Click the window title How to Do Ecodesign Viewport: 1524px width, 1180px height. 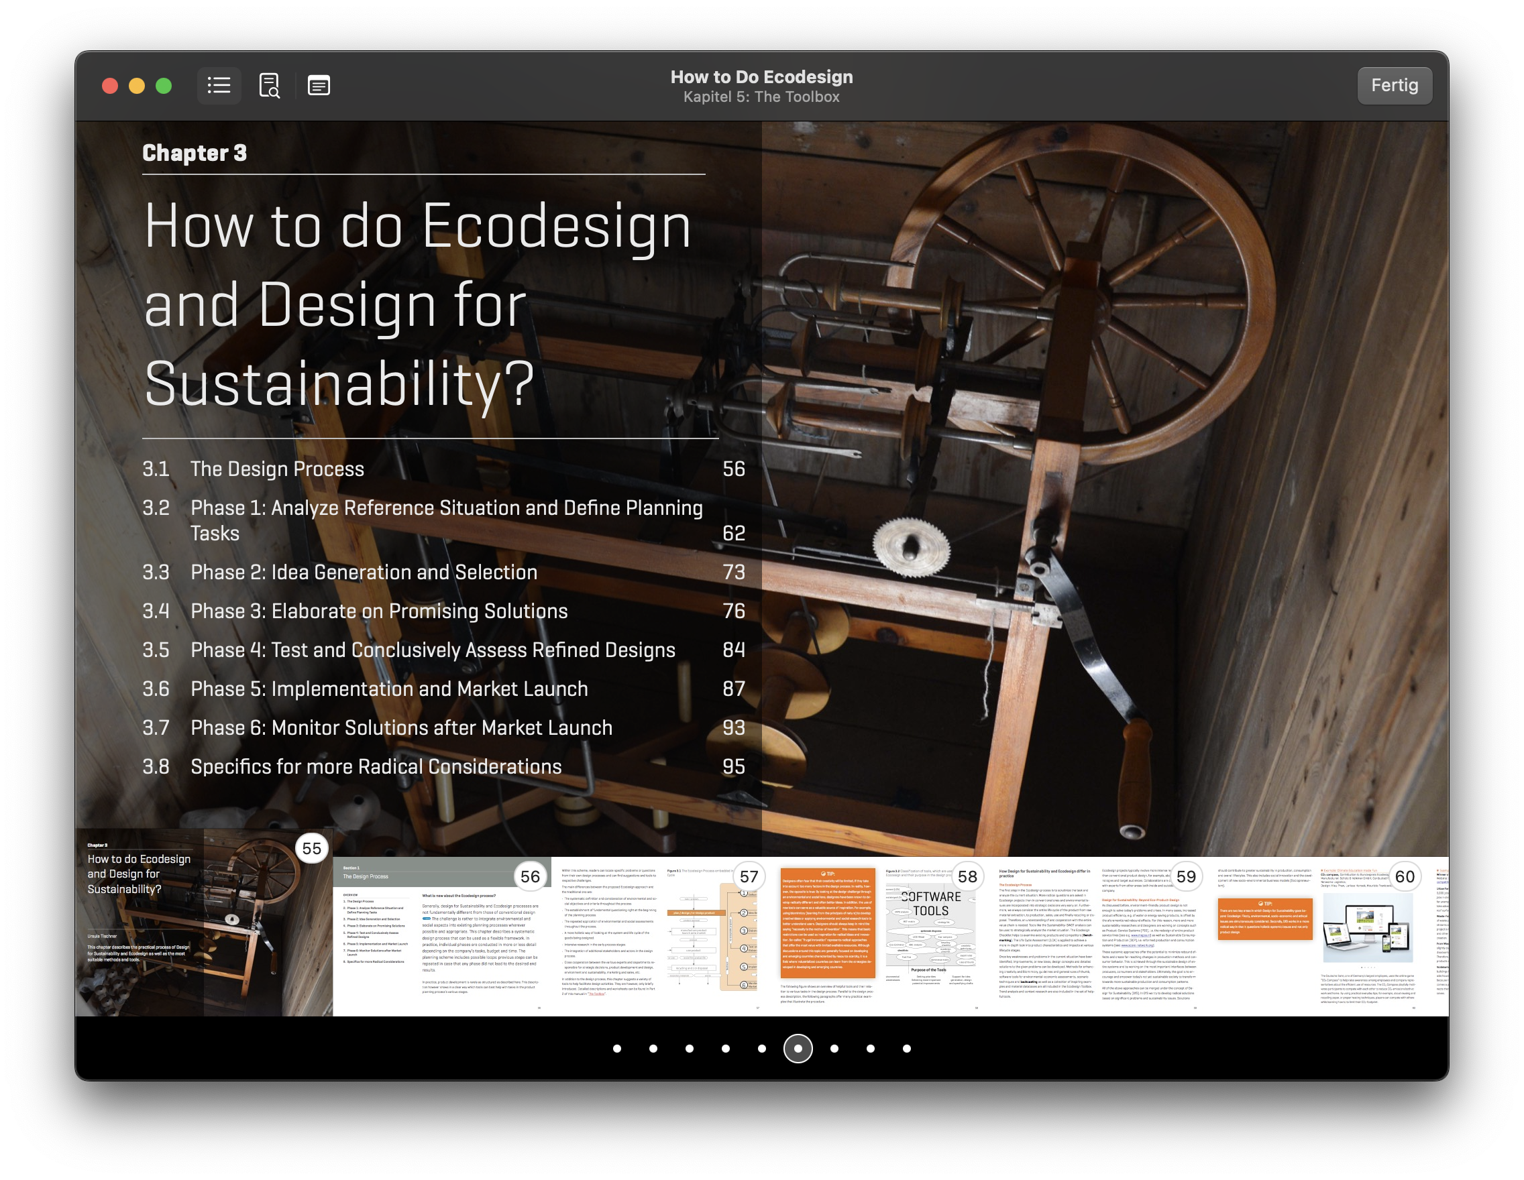point(761,76)
